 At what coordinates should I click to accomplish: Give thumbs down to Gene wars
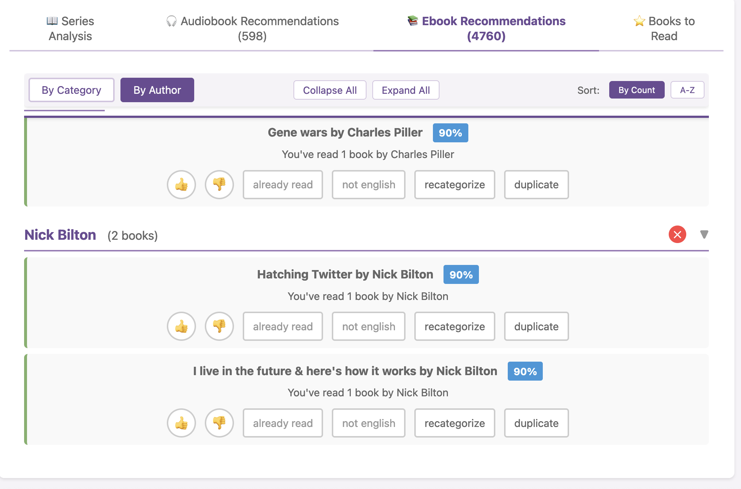[219, 185]
